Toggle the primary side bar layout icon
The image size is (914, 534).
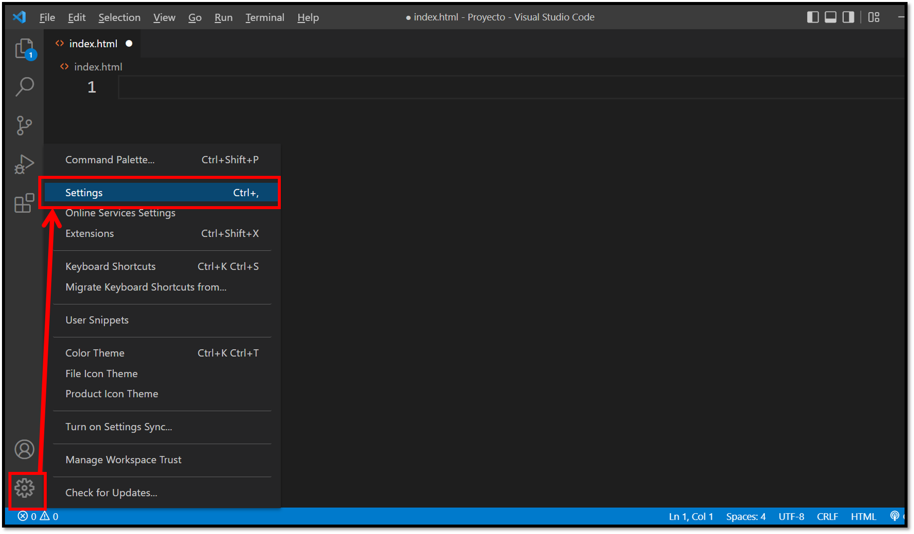coord(813,17)
